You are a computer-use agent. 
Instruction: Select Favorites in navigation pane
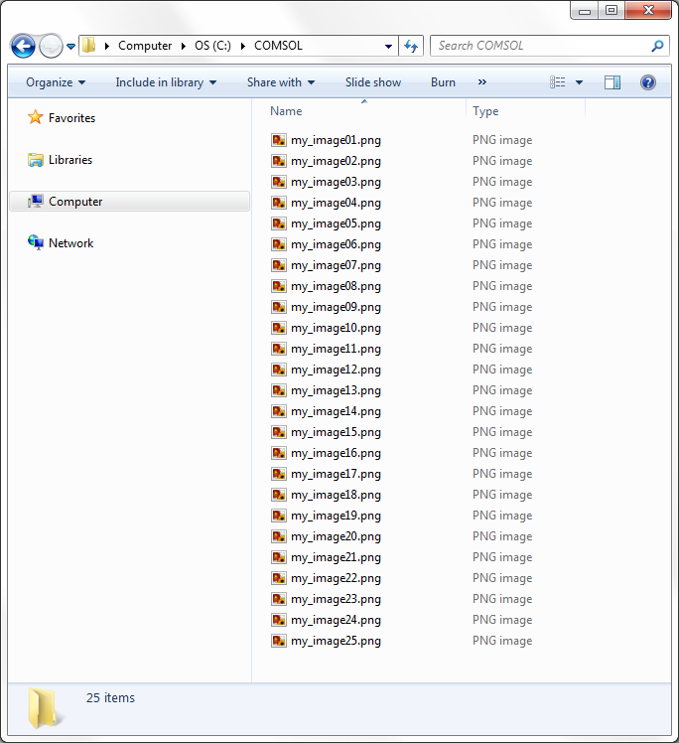pos(71,118)
